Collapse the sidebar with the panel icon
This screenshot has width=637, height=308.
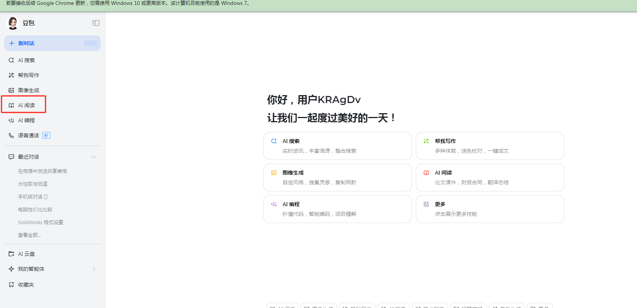pyautogui.click(x=96, y=23)
